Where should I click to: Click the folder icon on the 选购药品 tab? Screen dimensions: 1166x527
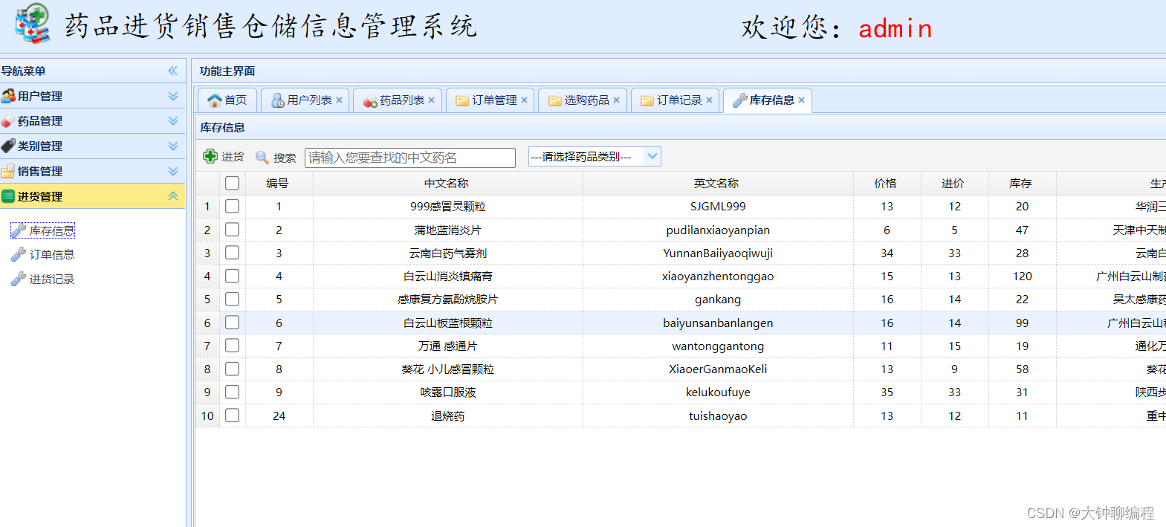tap(554, 100)
